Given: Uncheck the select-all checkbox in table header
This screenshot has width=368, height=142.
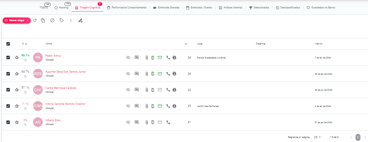Looking at the screenshot, I should [8, 44].
